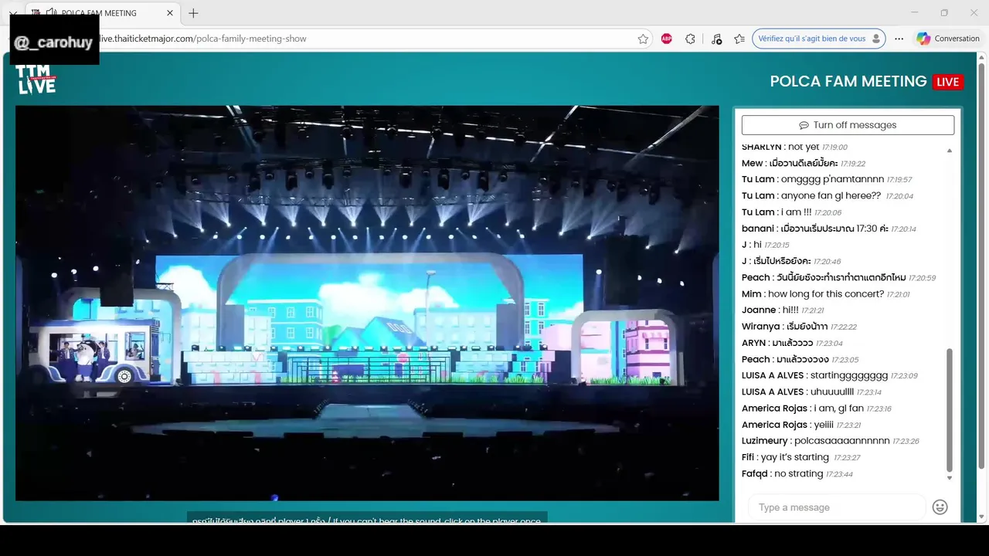Click the red LIVE badge
The width and height of the screenshot is (989, 556).
click(948, 82)
